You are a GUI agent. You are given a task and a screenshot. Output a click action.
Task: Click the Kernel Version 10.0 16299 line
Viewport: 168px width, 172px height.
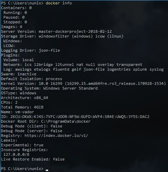tap(83, 83)
